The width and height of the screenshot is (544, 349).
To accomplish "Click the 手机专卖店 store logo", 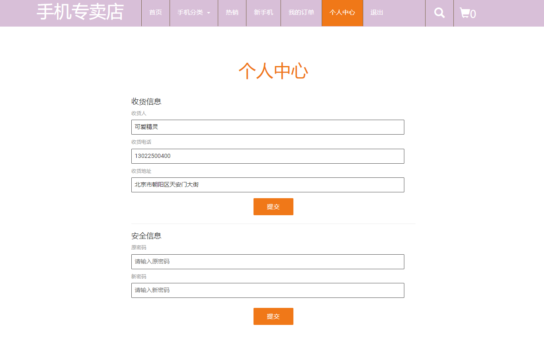I will [80, 12].
